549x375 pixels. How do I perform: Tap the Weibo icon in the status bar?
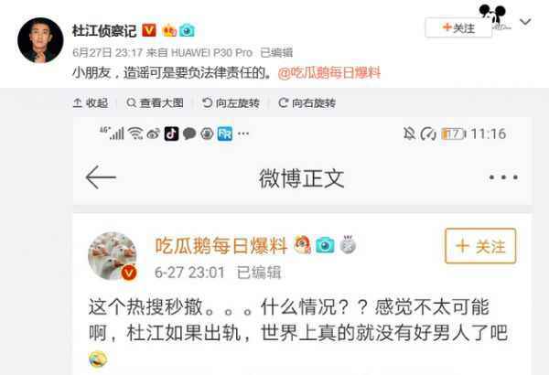pos(154,134)
